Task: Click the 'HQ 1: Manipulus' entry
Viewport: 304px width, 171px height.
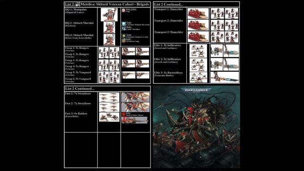Action: pyautogui.click(x=76, y=9)
